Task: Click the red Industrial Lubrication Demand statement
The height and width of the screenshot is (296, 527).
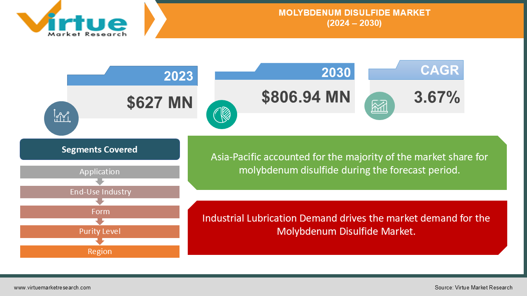Action: point(347,228)
